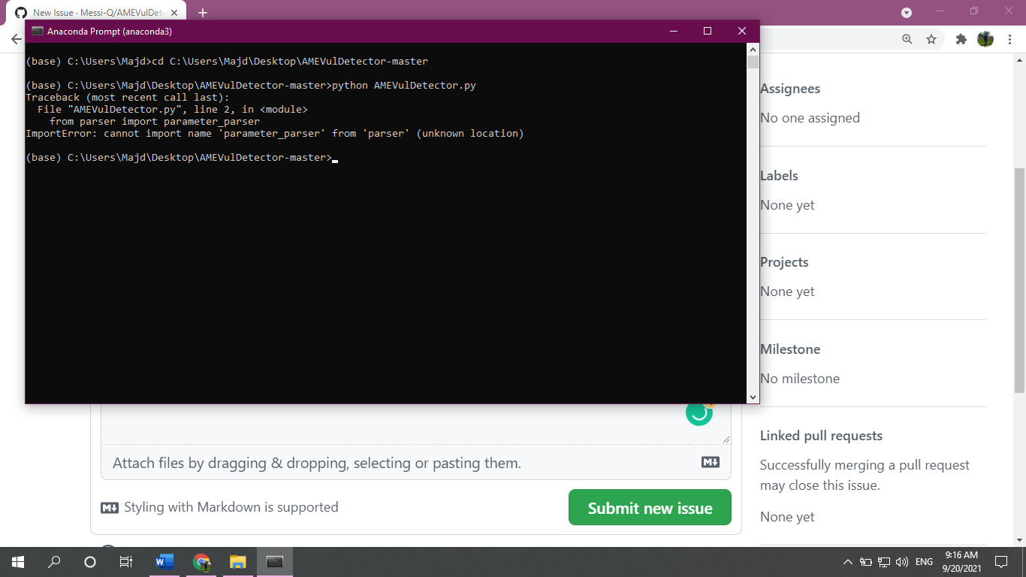Image resolution: width=1026 pixels, height=577 pixels.
Task: Submit the new issue
Action: [650, 507]
